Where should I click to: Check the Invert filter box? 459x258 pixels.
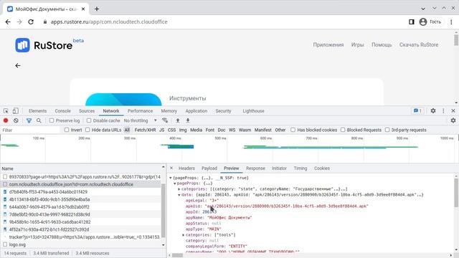67,130
